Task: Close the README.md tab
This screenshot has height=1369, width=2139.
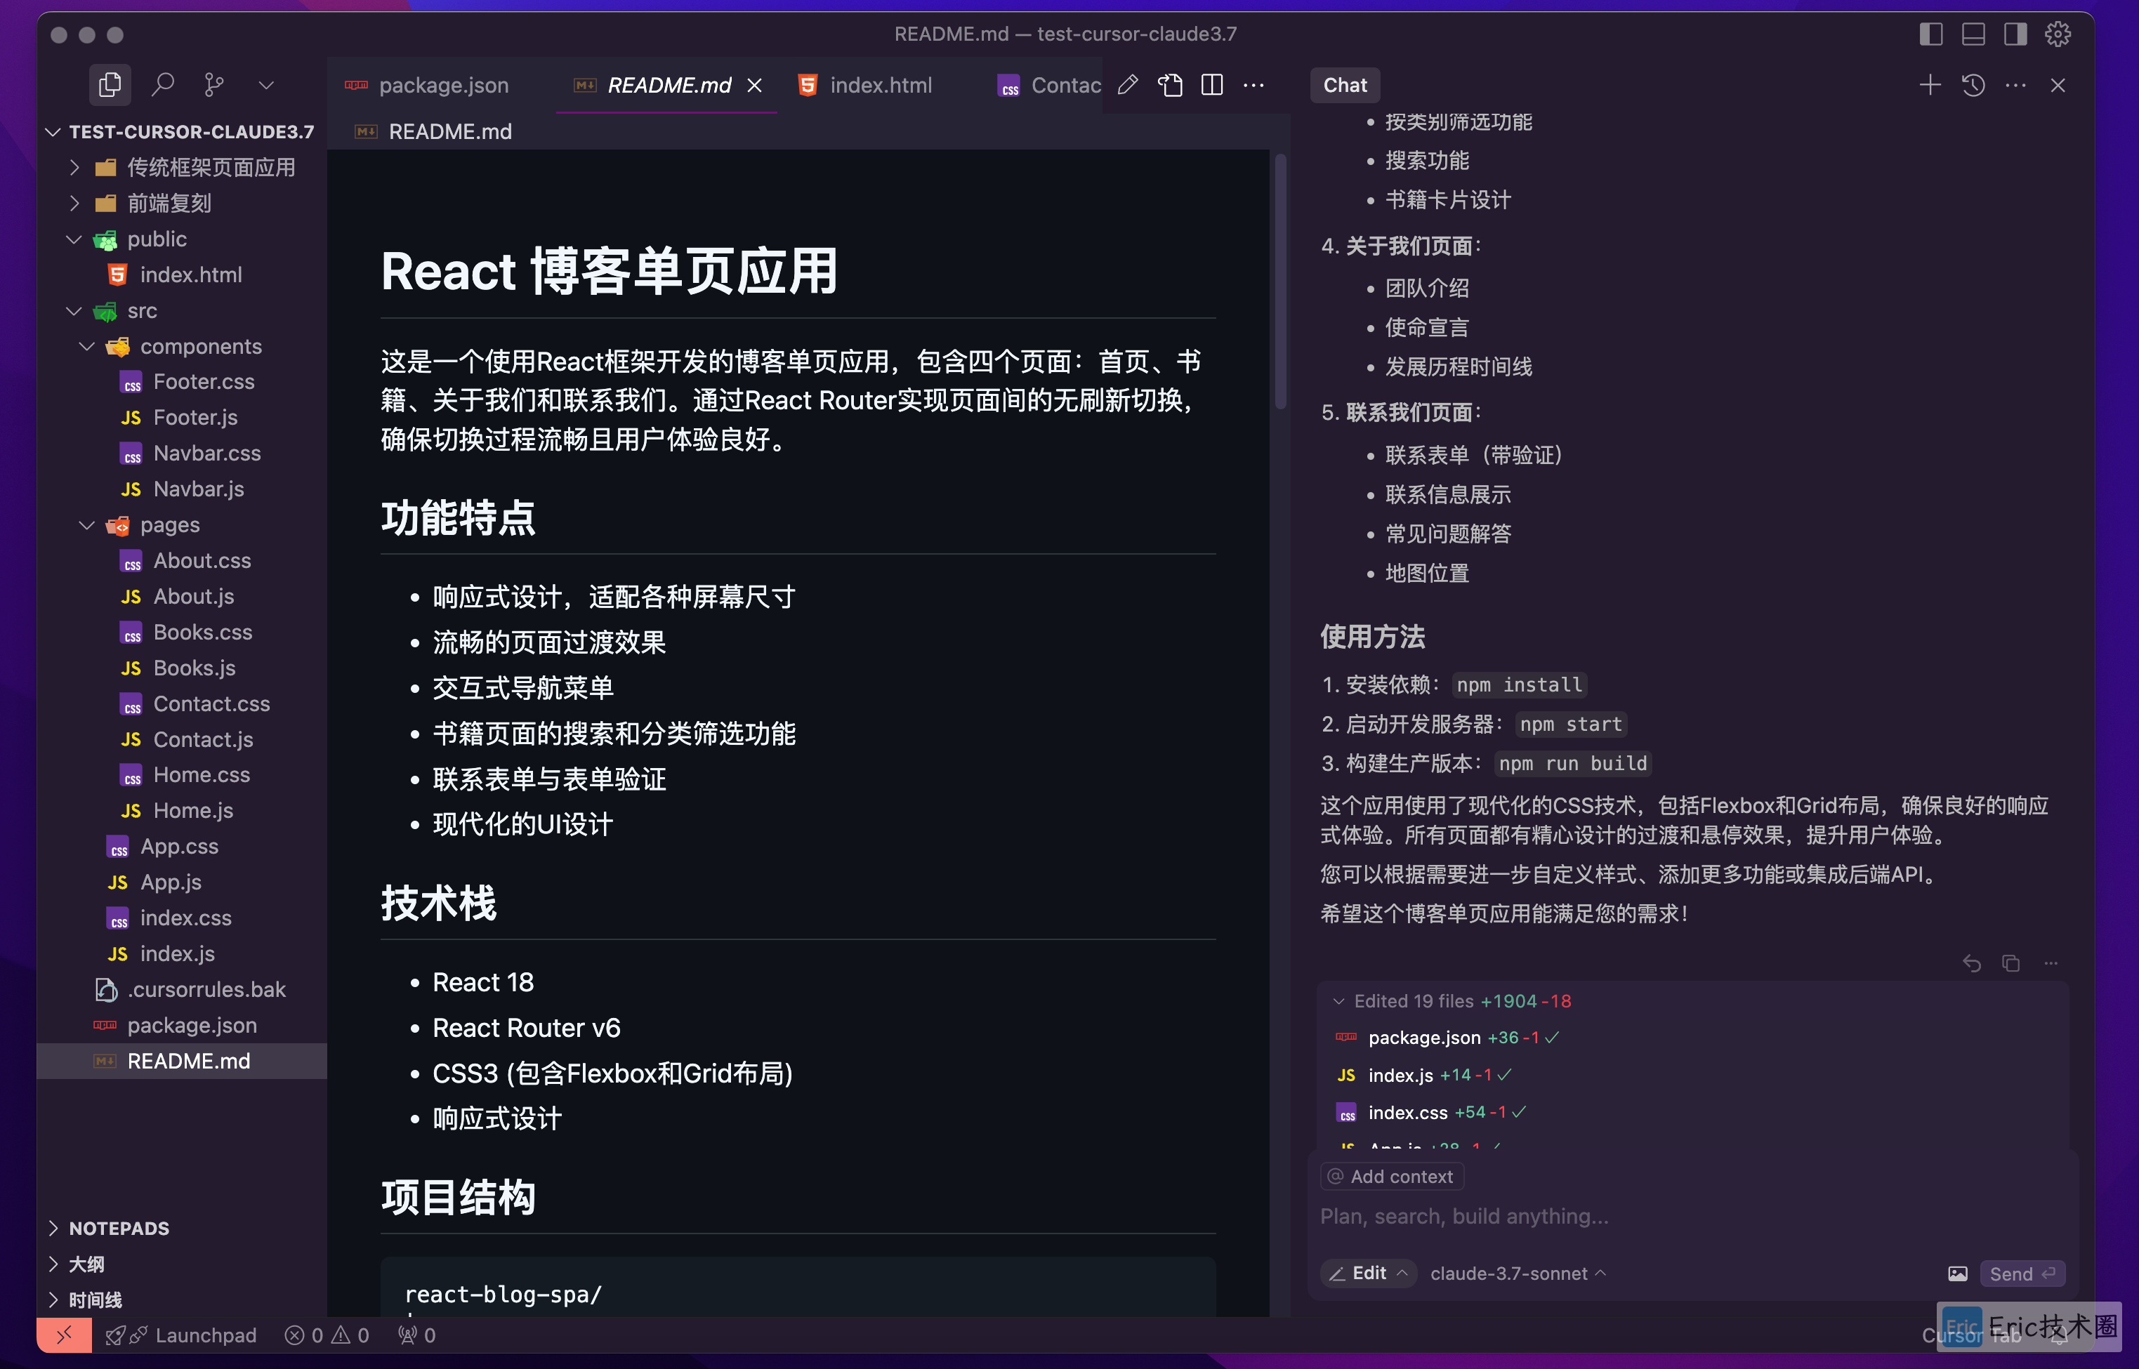Action: tap(755, 86)
